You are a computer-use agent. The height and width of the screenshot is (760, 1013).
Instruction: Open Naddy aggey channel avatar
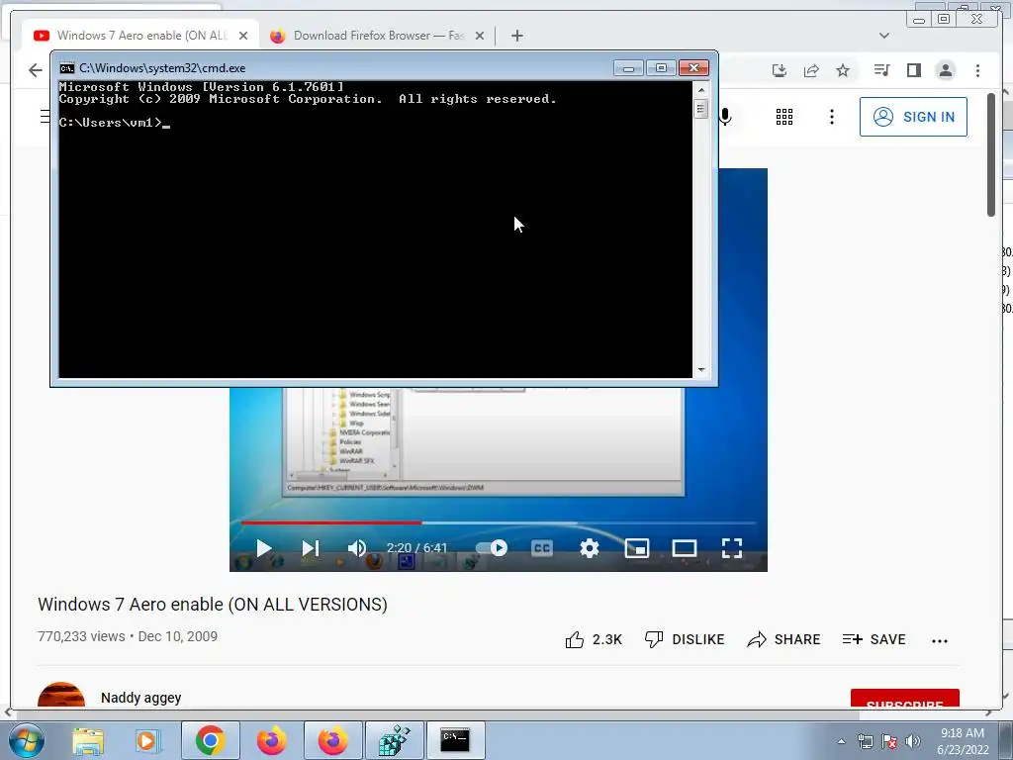click(x=60, y=695)
